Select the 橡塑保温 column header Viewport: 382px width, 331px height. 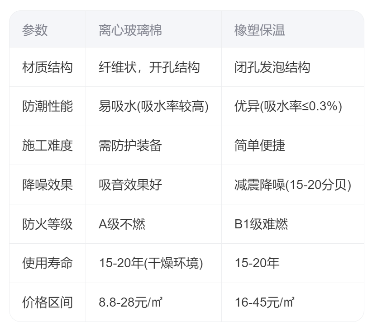click(260, 30)
